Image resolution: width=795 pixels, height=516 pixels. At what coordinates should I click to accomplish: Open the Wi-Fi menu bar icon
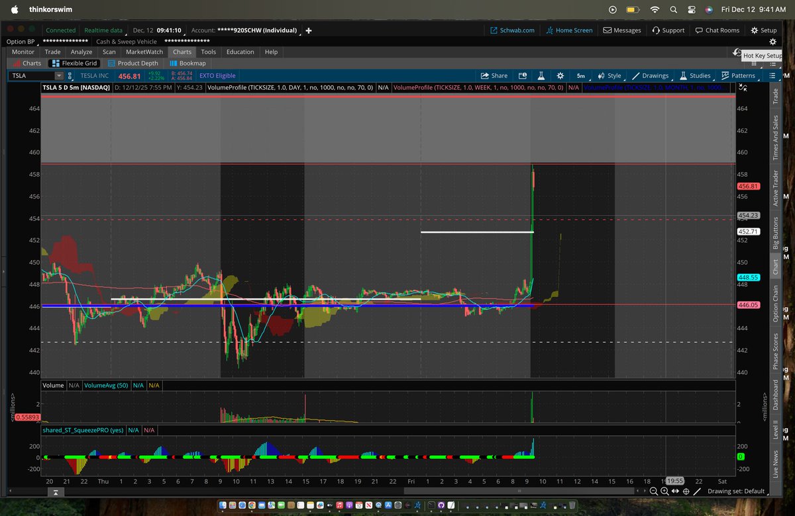point(655,10)
